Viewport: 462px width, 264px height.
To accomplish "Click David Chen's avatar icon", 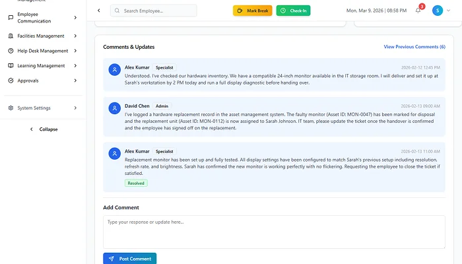I will click(x=115, y=106).
